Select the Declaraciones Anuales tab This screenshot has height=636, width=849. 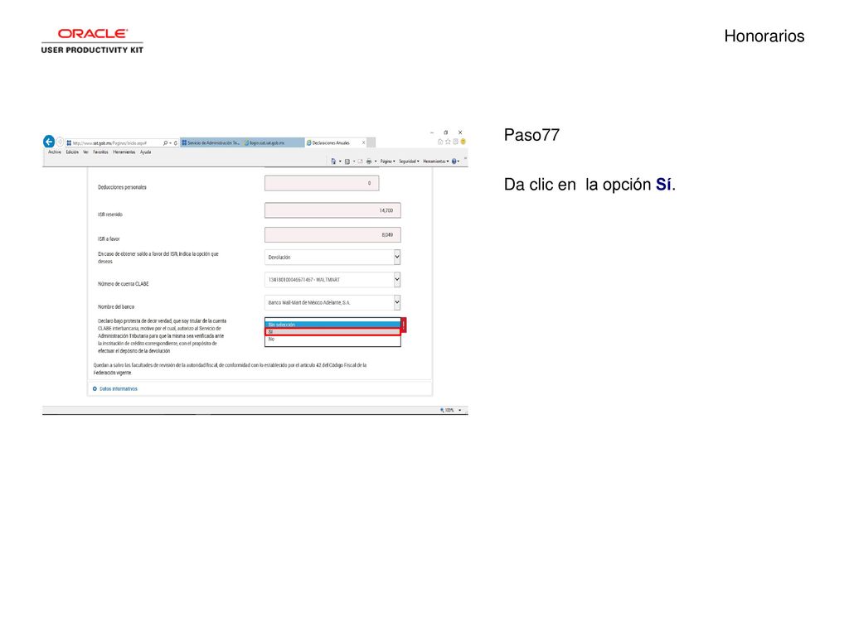(336, 142)
